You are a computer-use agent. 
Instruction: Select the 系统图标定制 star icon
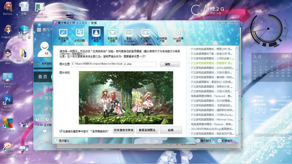[x=145, y=34]
